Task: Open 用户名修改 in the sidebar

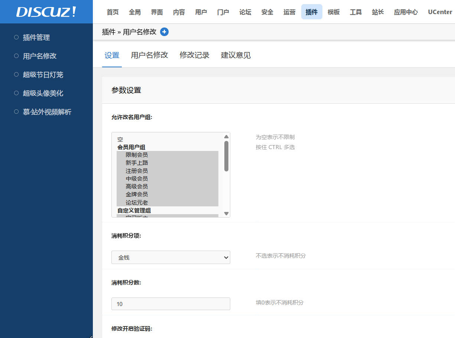Action: click(x=40, y=56)
